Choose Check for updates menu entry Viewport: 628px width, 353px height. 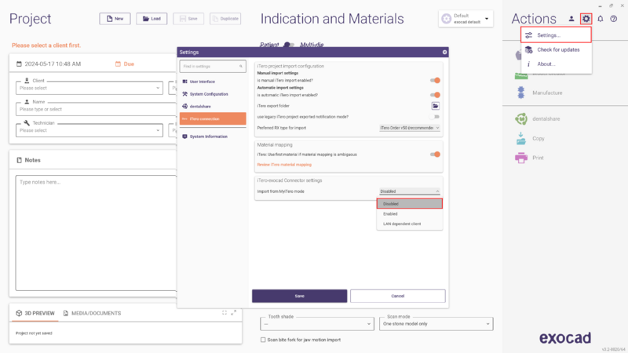[x=557, y=49]
